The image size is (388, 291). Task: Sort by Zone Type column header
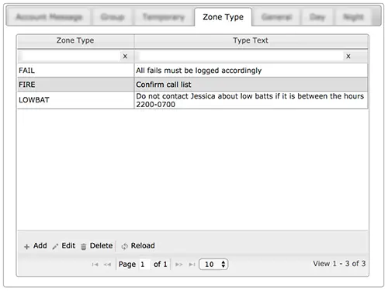point(75,40)
